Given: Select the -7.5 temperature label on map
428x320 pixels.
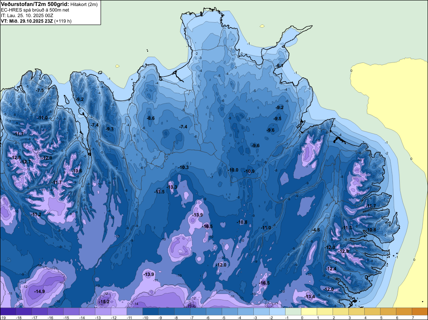Looking at the screenshot, I should (40, 91).
